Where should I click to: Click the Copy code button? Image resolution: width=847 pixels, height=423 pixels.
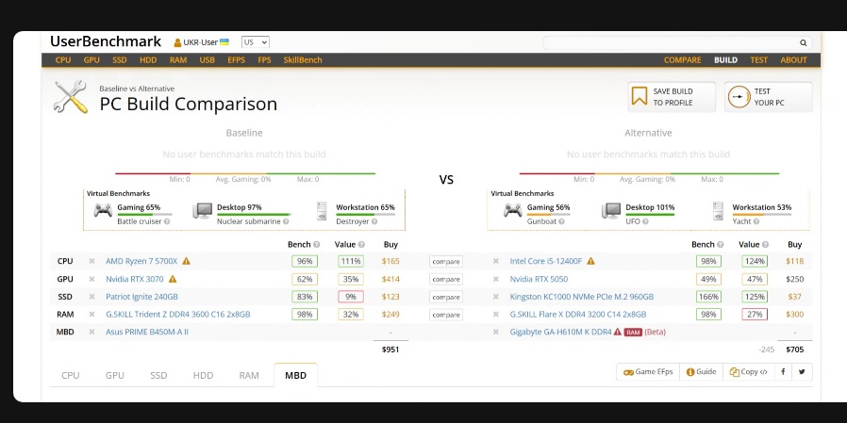click(x=749, y=372)
